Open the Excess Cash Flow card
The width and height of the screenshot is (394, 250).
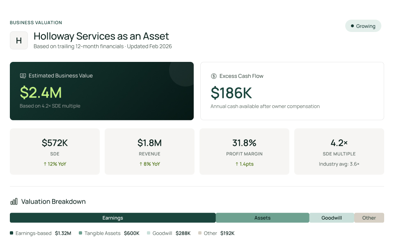click(292, 91)
